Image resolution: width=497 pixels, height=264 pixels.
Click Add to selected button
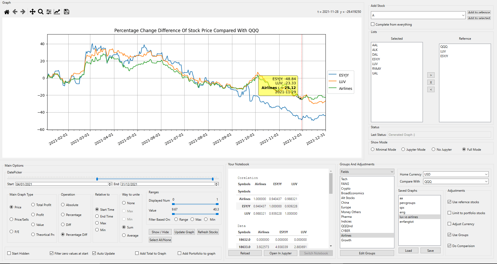[479, 18]
